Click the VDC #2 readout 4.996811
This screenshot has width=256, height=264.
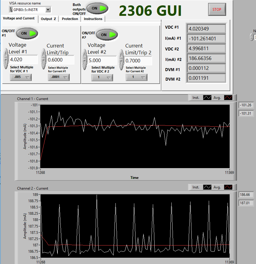pyautogui.click(x=206, y=48)
